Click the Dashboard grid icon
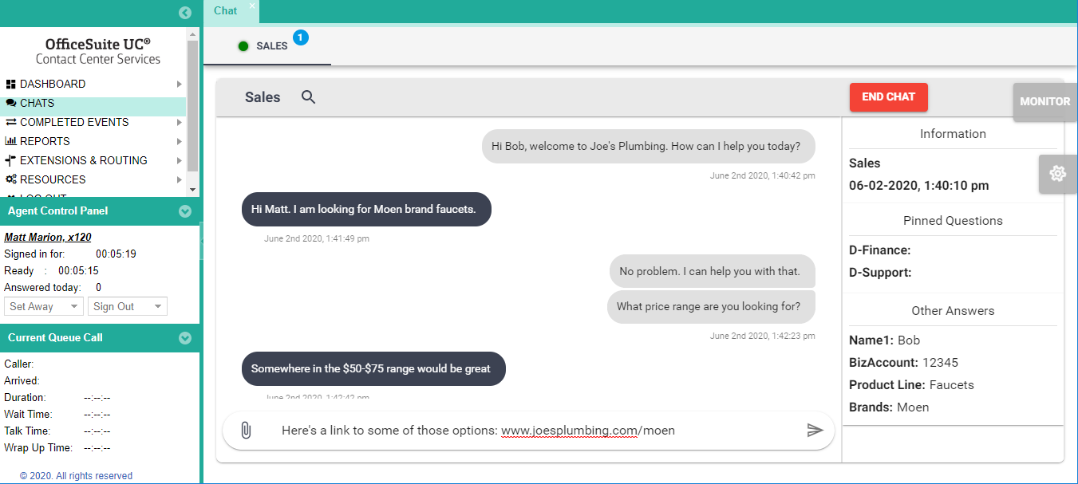 10,84
